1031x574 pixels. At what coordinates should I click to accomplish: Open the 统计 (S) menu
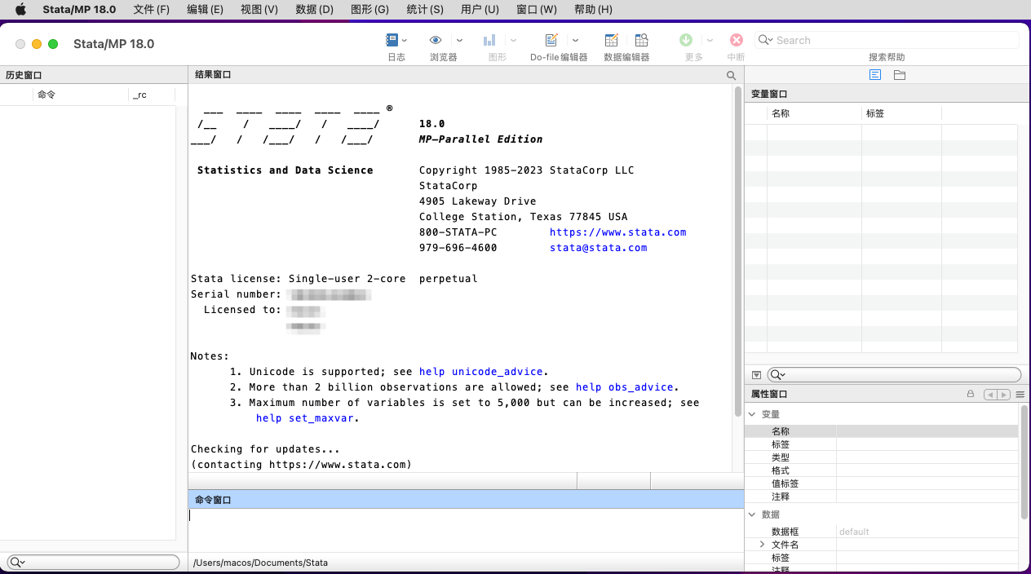click(425, 10)
